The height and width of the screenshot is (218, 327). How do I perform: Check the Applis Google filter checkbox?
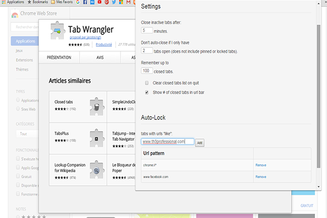[x=18, y=167]
